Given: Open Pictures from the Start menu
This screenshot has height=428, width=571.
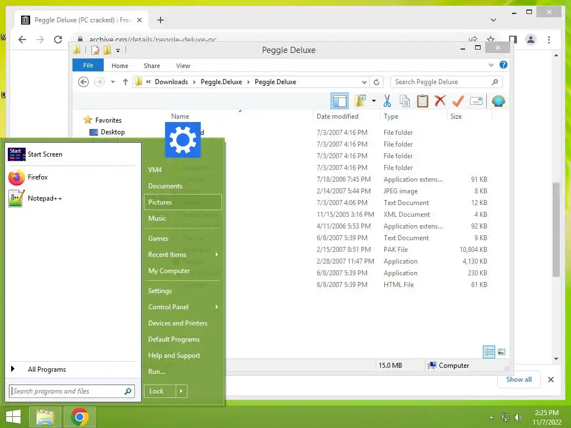Looking at the screenshot, I should (183, 202).
